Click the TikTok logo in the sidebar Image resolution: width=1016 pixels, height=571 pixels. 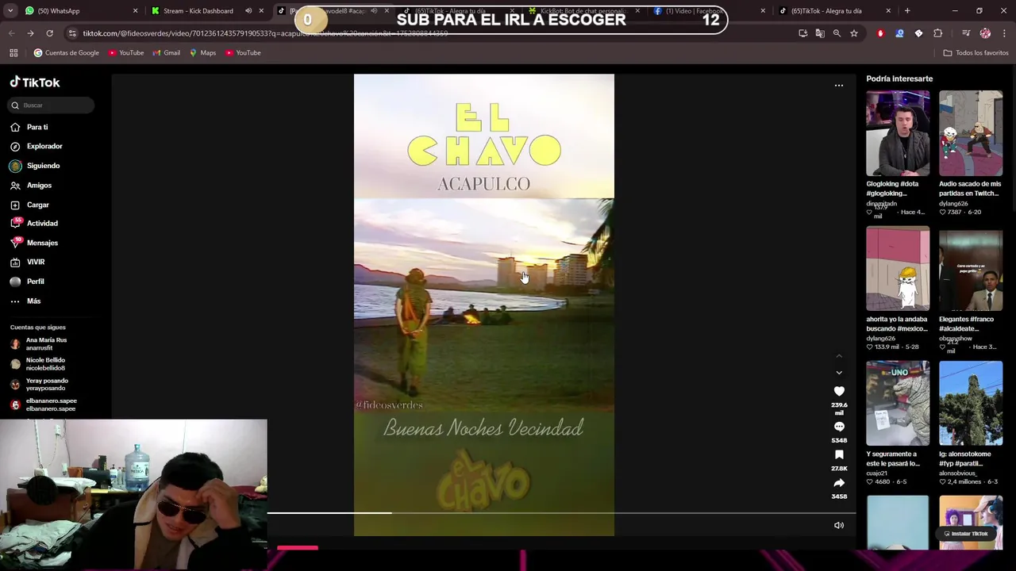point(35,82)
